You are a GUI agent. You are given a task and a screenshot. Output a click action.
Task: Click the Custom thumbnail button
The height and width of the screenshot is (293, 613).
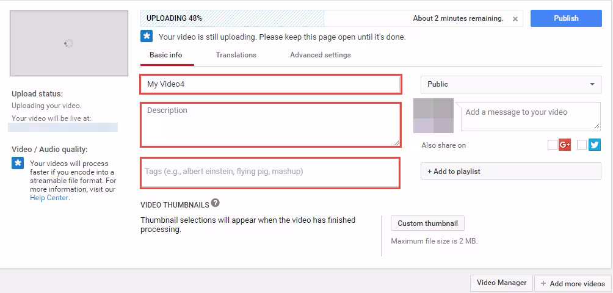[427, 223]
